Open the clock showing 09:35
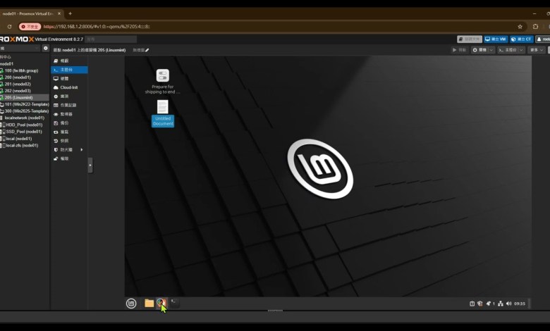Image resolution: width=550 pixels, height=331 pixels. (x=520, y=304)
